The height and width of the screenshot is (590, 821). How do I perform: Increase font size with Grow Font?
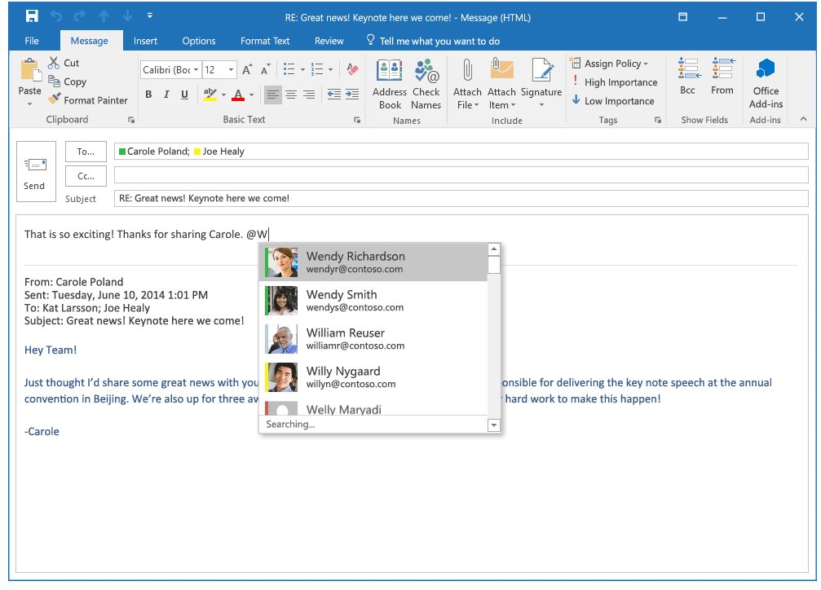[x=247, y=69]
